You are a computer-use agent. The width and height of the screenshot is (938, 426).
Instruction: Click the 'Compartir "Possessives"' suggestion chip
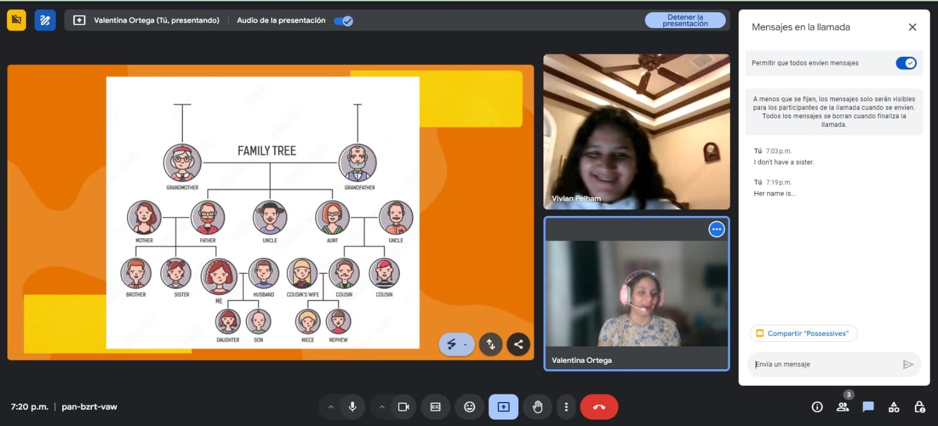click(x=803, y=334)
